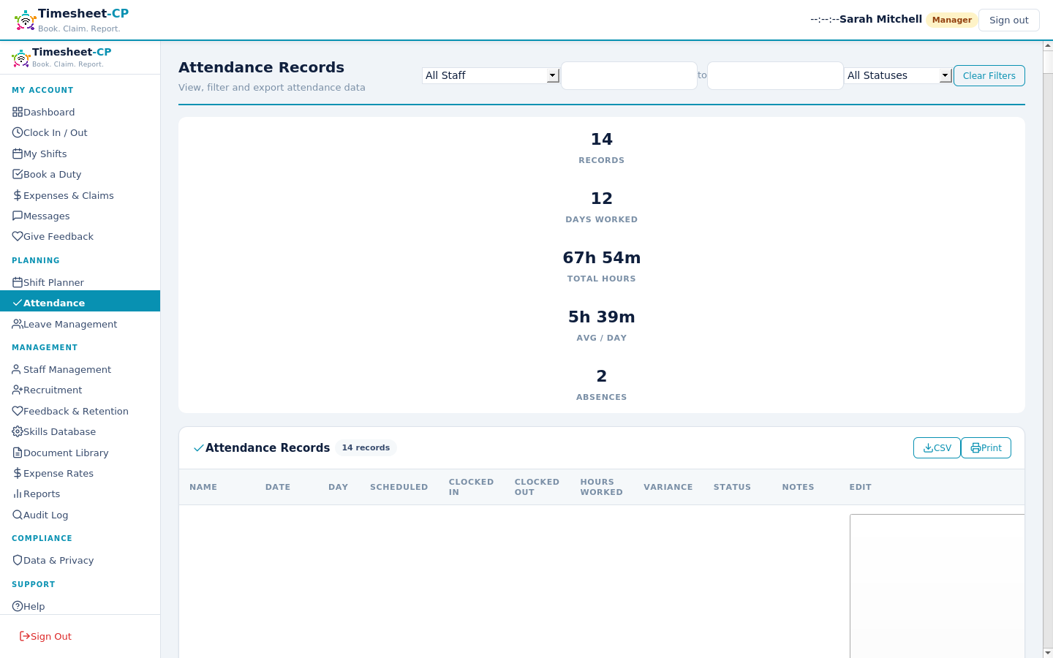Click the Clear Filters button
The width and height of the screenshot is (1053, 658).
click(989, 75)
